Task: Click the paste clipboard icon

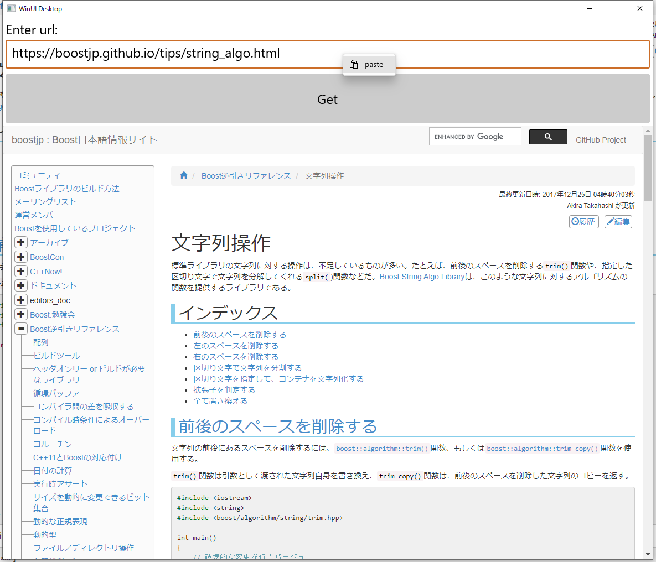Action: (x=354, y=64)
